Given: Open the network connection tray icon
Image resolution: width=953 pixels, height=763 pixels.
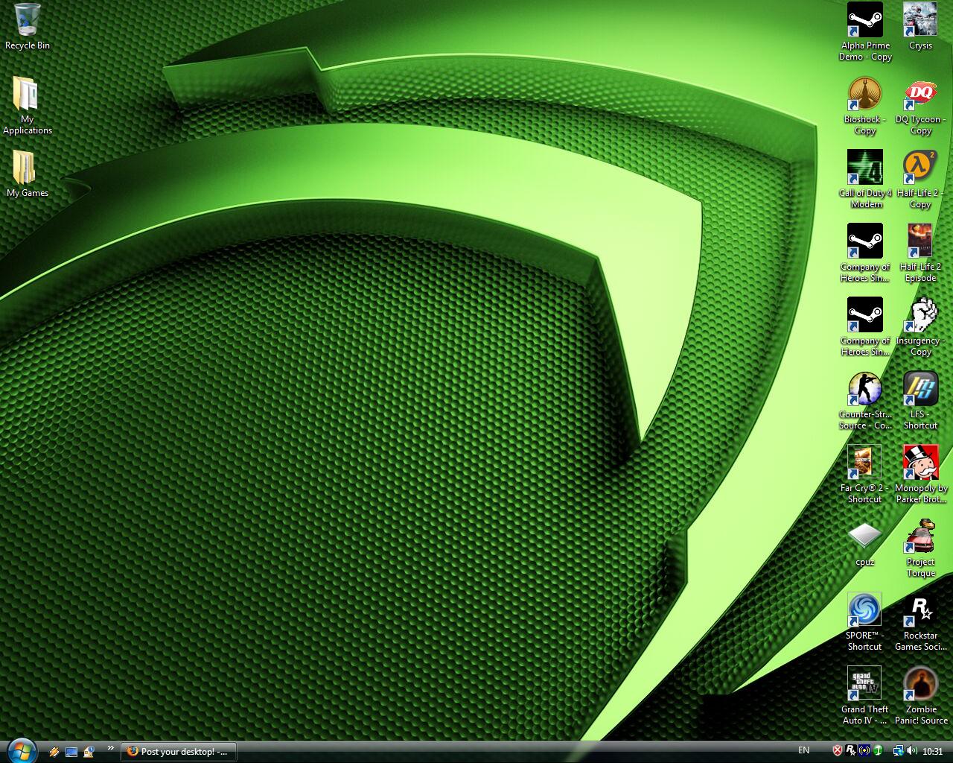Looking at the screenshot, I should click(x=898, y=751).
